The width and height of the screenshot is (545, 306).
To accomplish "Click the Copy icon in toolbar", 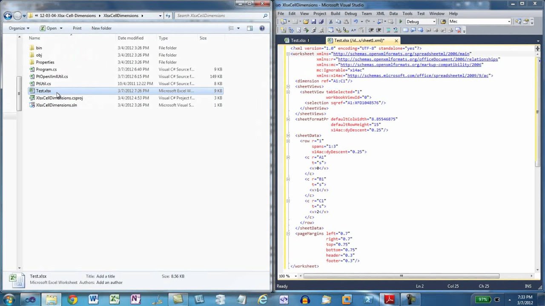I will (x=338, y=21).
